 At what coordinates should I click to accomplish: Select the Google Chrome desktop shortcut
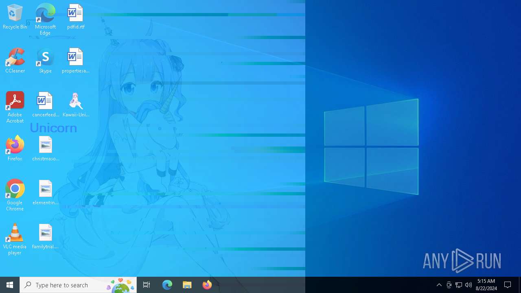click(x=15, y=195)
